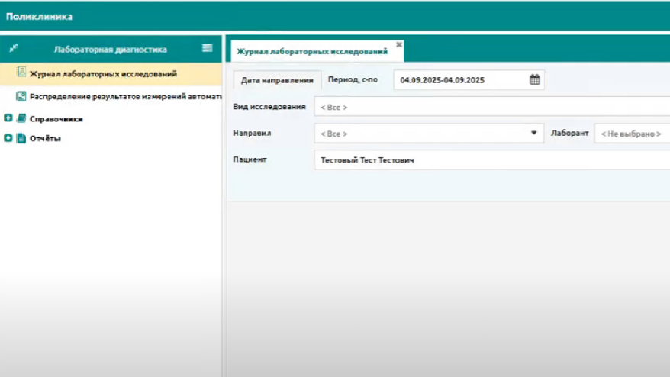Open the Вид исследования dropdown field
The width and height of the screenshot is (670, 377).
488,107
